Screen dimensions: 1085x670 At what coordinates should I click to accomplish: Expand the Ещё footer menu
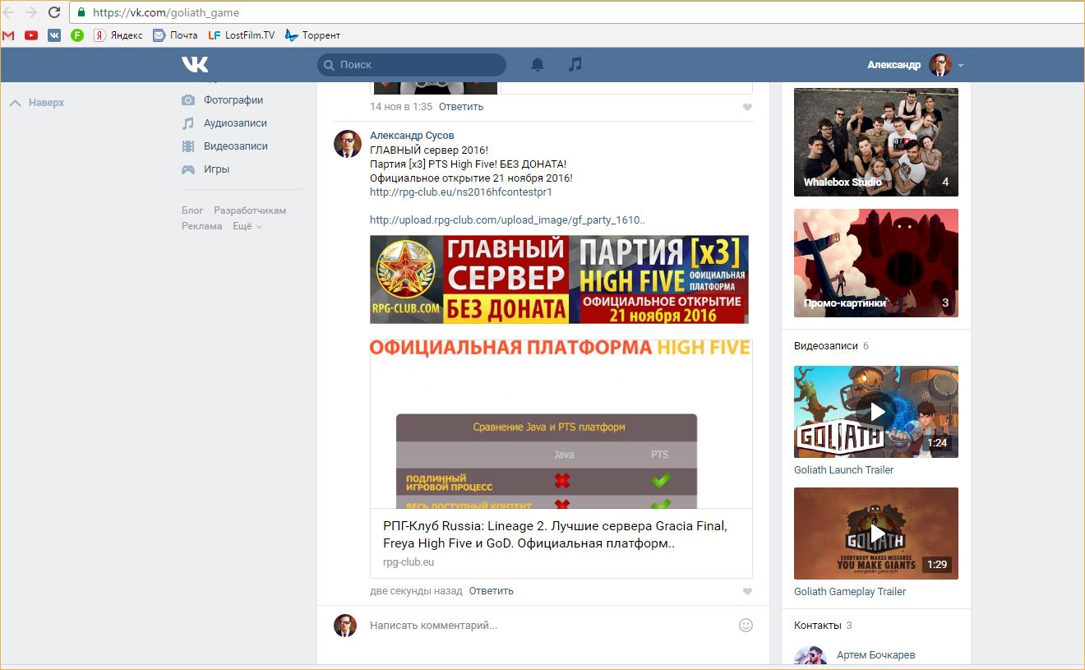coord(247,226)
